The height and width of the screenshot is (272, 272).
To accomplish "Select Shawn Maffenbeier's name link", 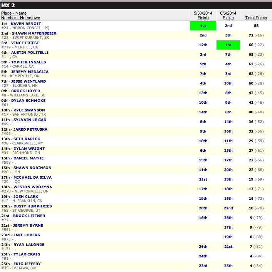I will (x=34, y=33).
